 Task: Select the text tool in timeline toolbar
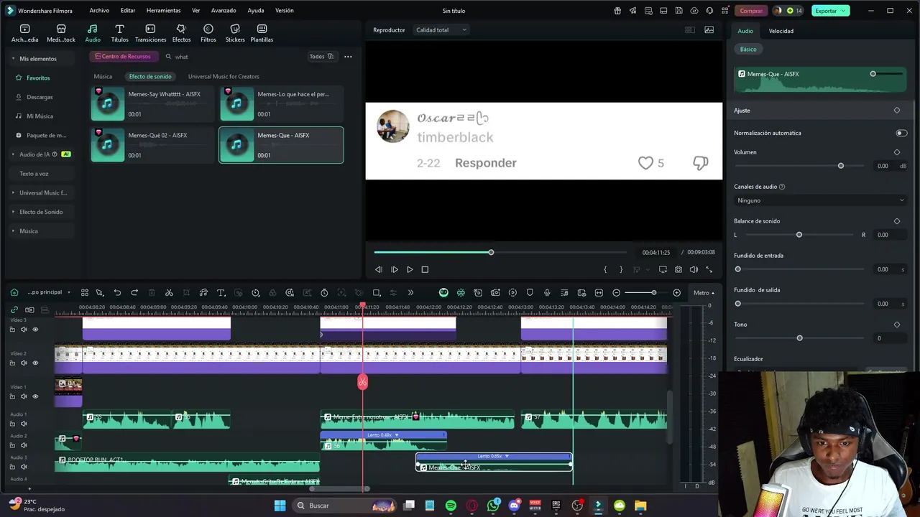221,293
